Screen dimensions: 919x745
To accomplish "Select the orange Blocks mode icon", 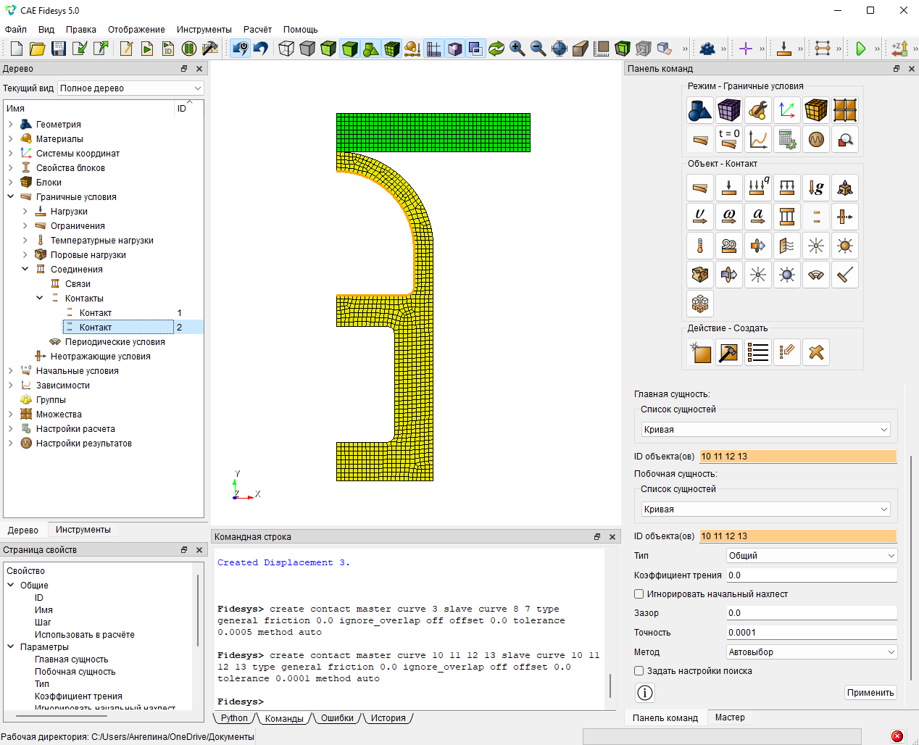I will (x=816, y=110).
